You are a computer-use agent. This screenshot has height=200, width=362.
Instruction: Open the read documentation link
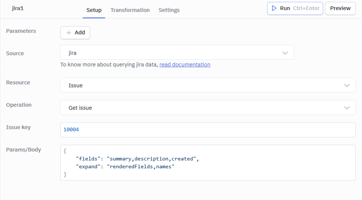(x=185, y=65)
